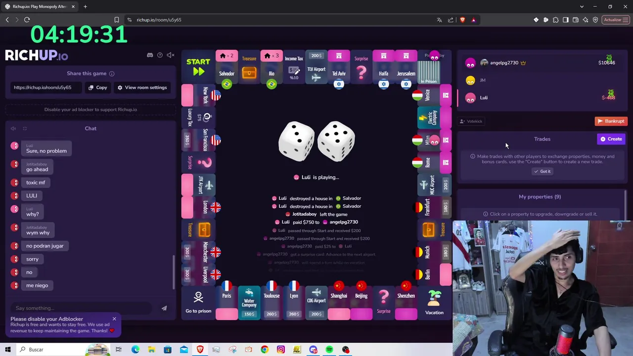Image resolution: width=633 pixels, height=356 pixels.
Task: Click the Treasure chest tile next to Salvador
Action: pyautogui.click(x=249, y=68)
